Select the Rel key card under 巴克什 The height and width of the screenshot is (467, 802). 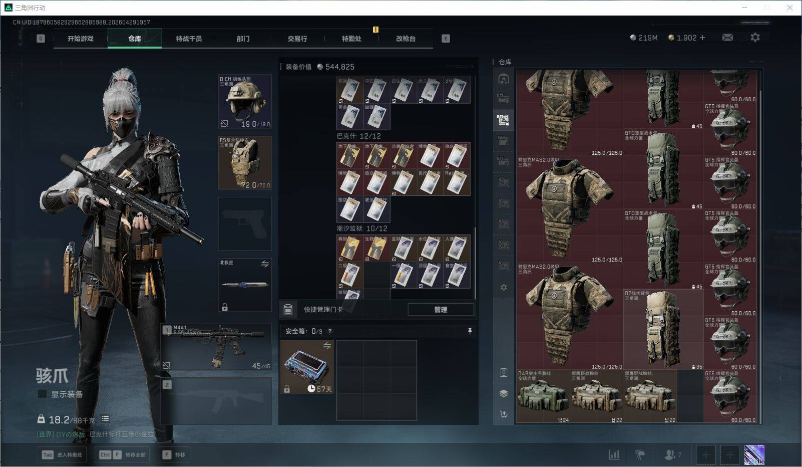coord(457,182)
